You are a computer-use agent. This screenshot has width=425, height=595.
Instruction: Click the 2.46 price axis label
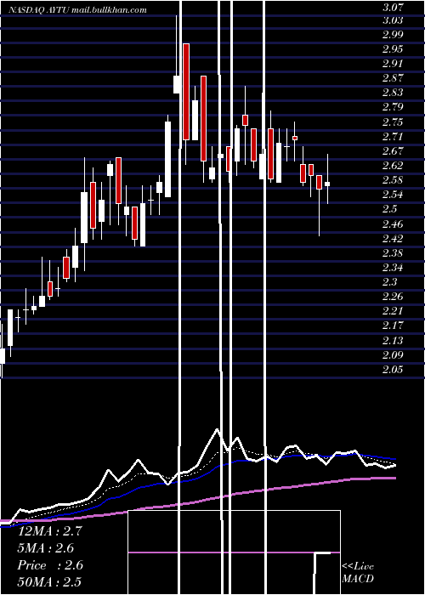(393, 224)
